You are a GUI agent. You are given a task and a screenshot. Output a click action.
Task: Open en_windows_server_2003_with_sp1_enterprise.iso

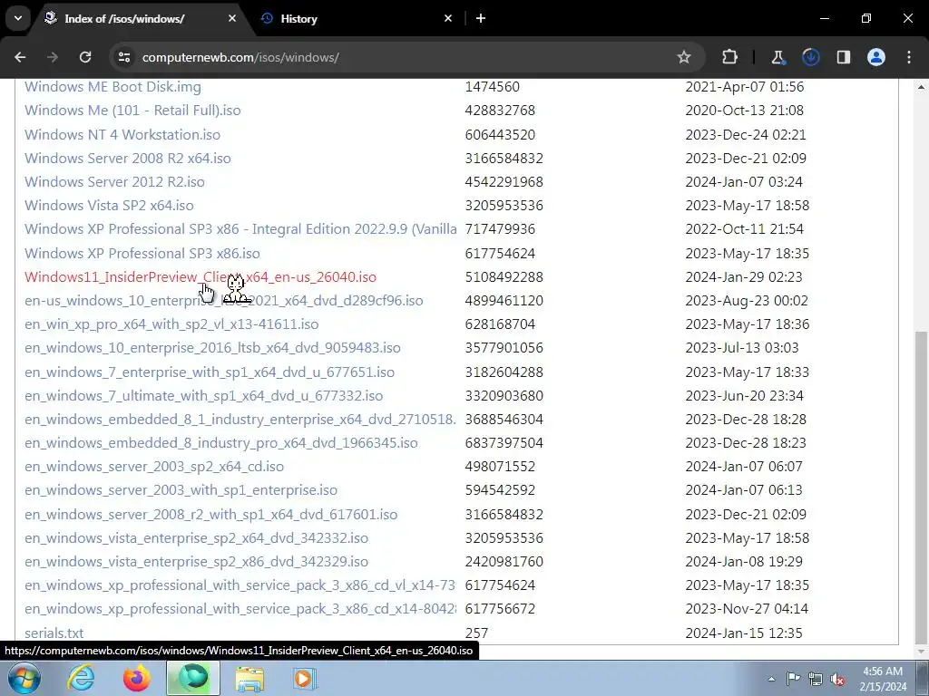point(181,490)
